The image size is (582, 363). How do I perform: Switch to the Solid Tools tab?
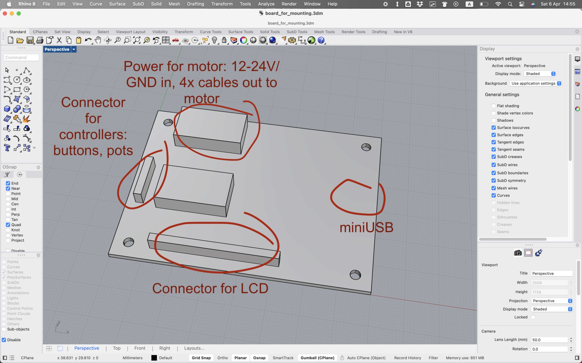point(270,32)
